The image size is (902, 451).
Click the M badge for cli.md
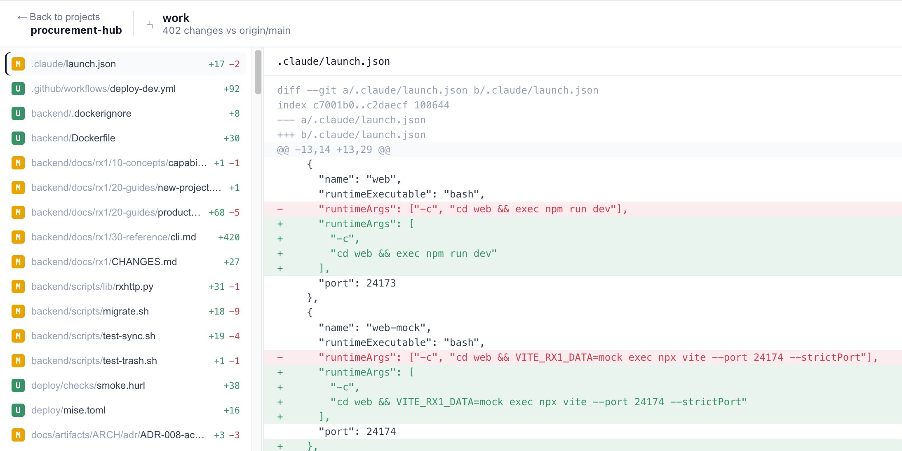(x=18, y=237)
